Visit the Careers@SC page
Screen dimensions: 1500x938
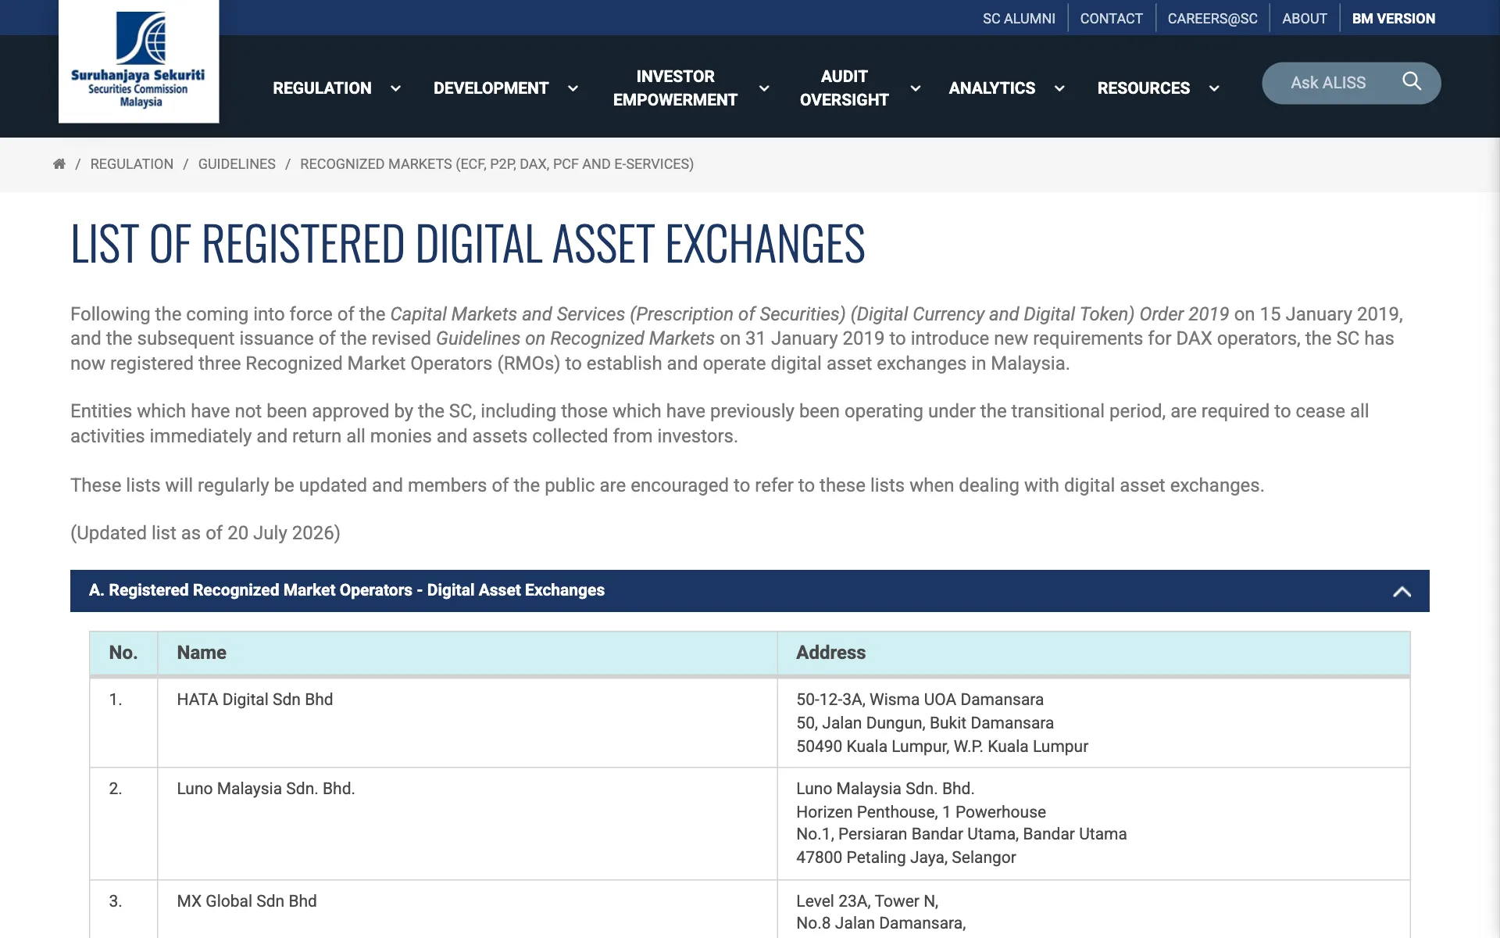[x=1212, y=18]
